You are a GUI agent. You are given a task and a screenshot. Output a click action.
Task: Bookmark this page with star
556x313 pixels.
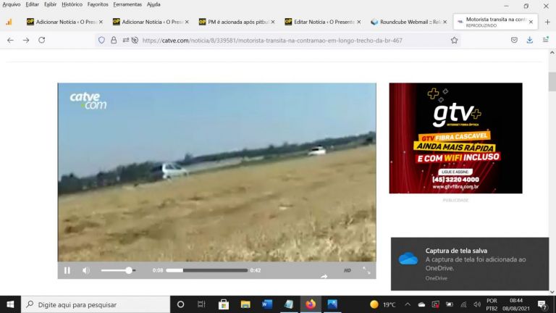(x=454, y=41)
